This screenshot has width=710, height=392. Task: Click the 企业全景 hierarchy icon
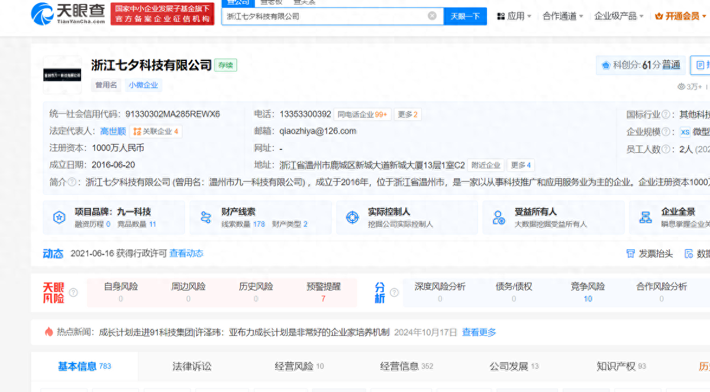tap(646, 217)
